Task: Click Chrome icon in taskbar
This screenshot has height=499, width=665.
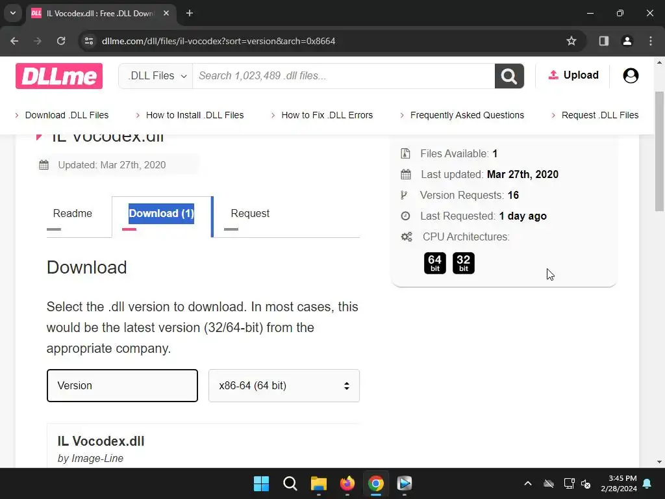Action: point(376,483)
